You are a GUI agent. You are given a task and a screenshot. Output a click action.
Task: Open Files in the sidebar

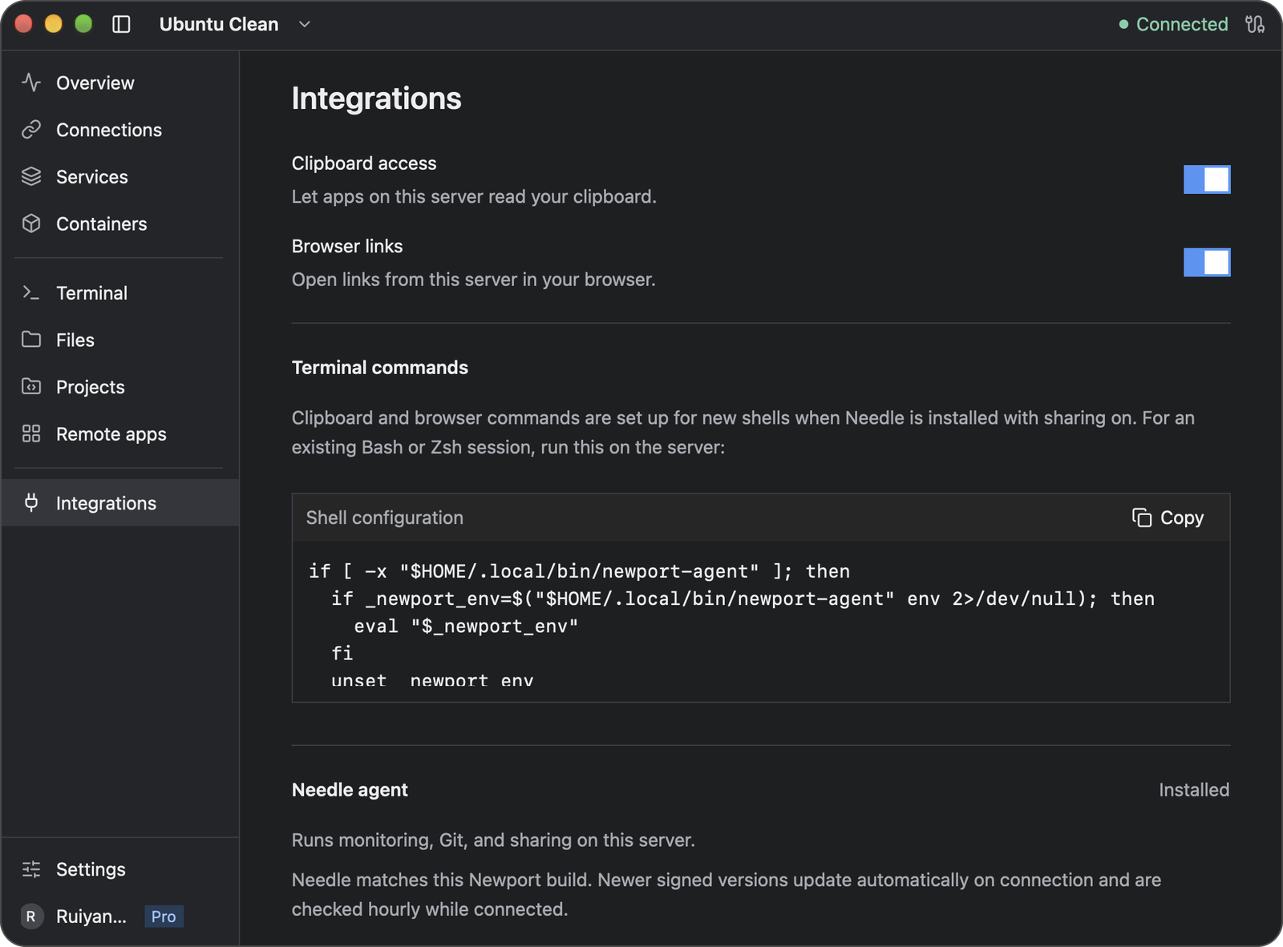coord(120,340)
